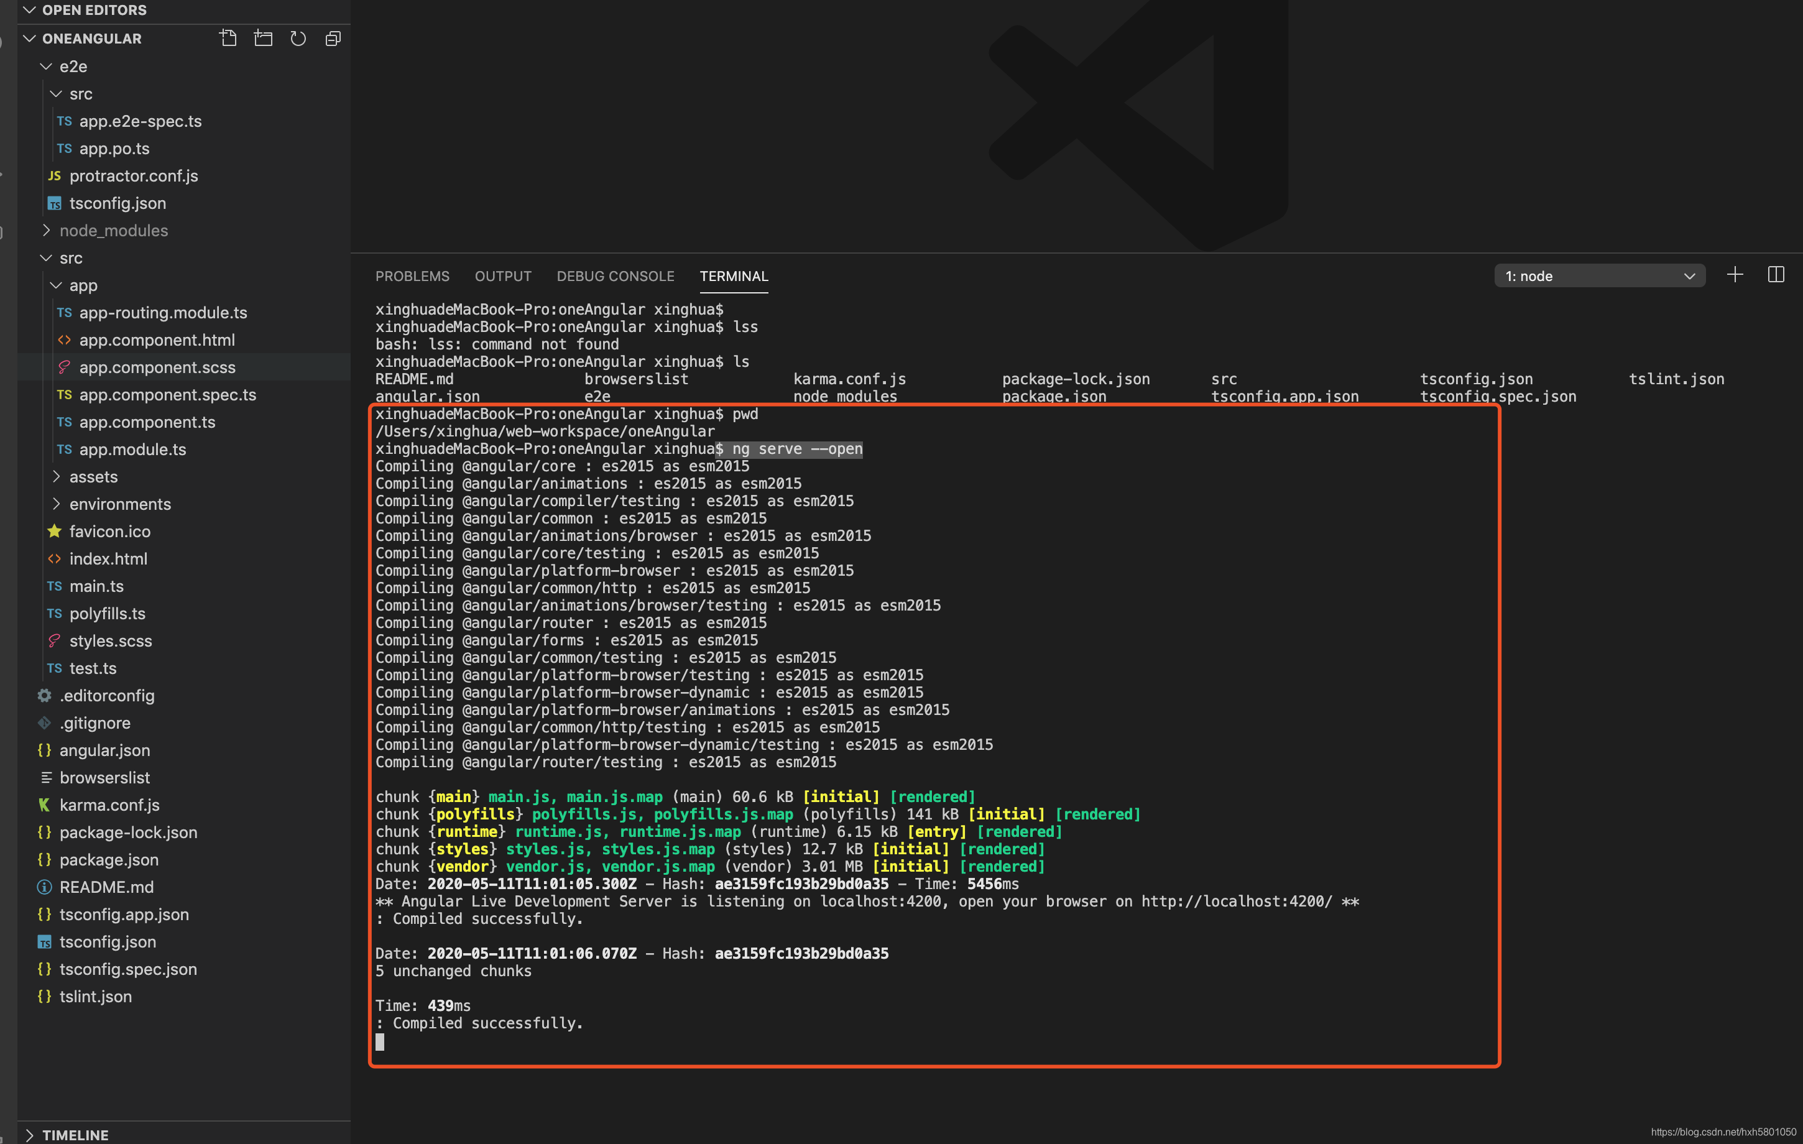This screenshot has height=1144, width=1803.
Task: Split the terminal panel
Action: coord(1776,275)
